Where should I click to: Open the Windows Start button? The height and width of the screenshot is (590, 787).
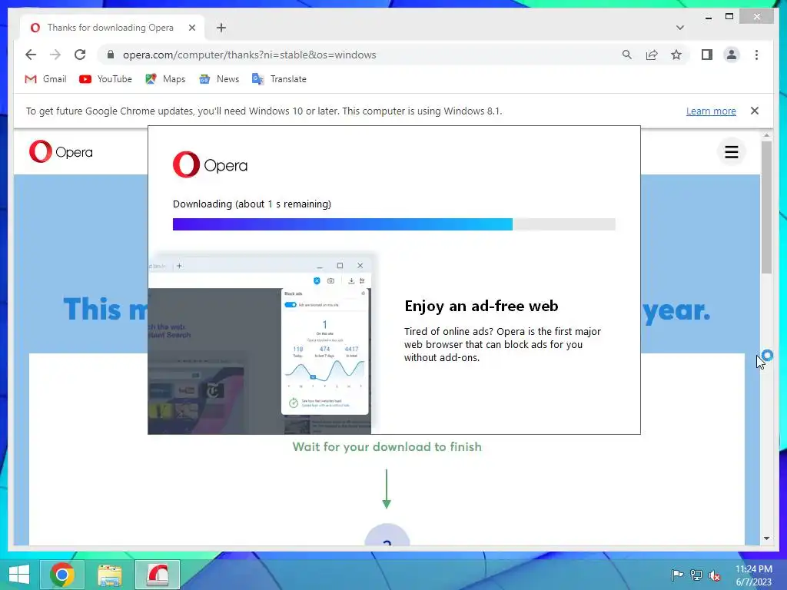[x=19, y=575]
